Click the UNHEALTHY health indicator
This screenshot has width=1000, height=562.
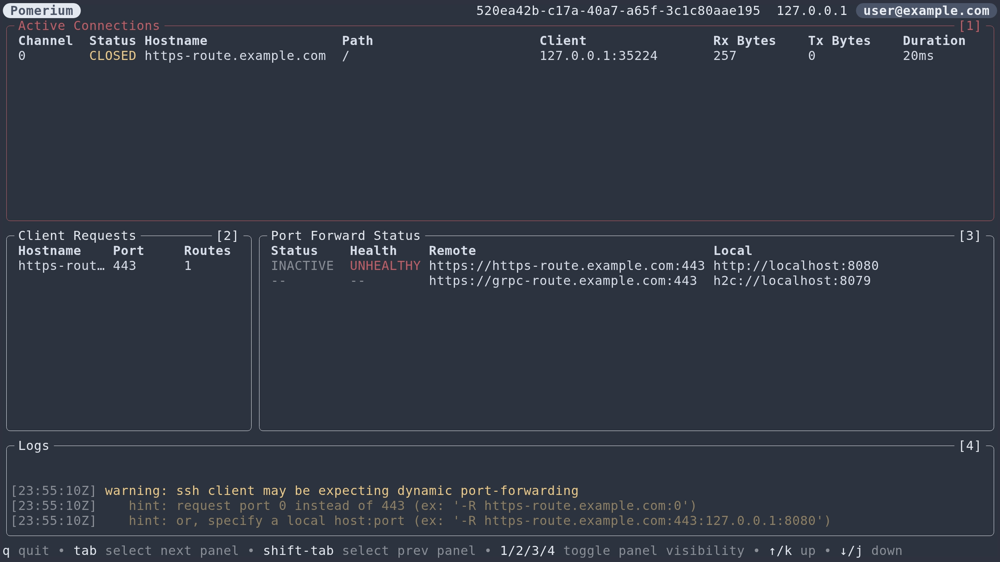point(385,266)
